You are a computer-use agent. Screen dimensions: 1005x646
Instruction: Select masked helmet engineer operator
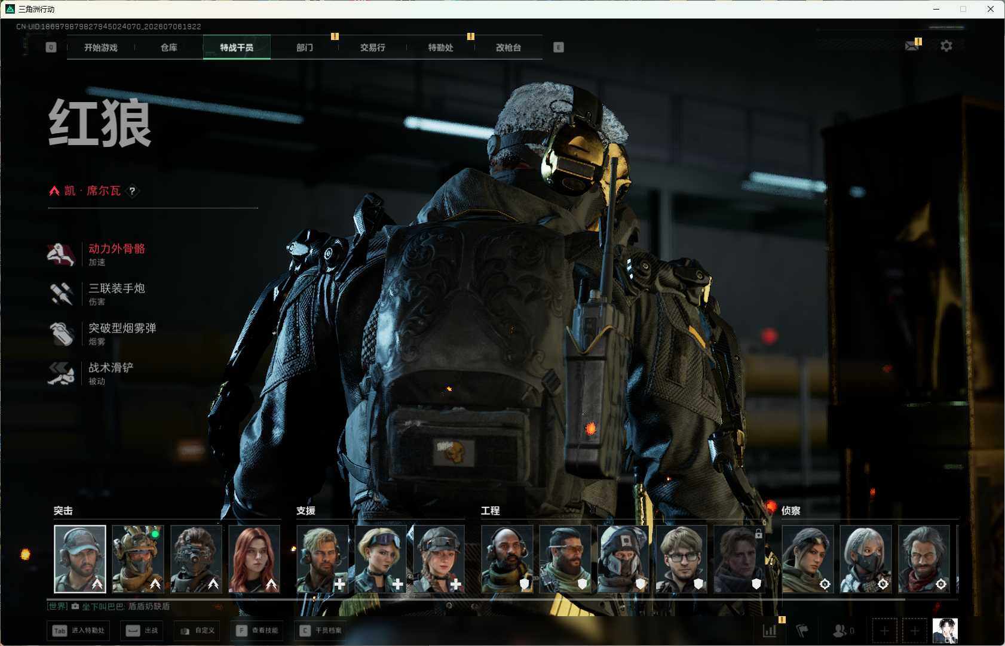(623, 559)
